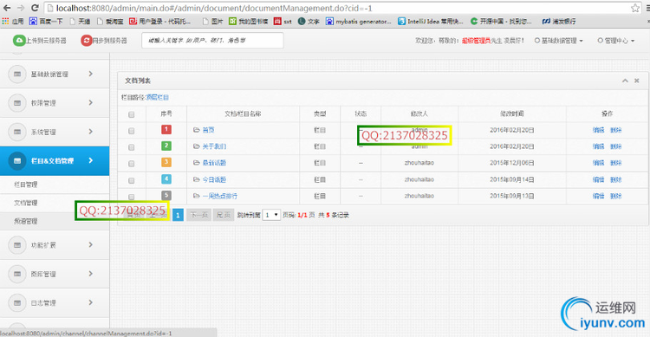Open the 用户登录 - 代码托 bookmark

(160, 21)
